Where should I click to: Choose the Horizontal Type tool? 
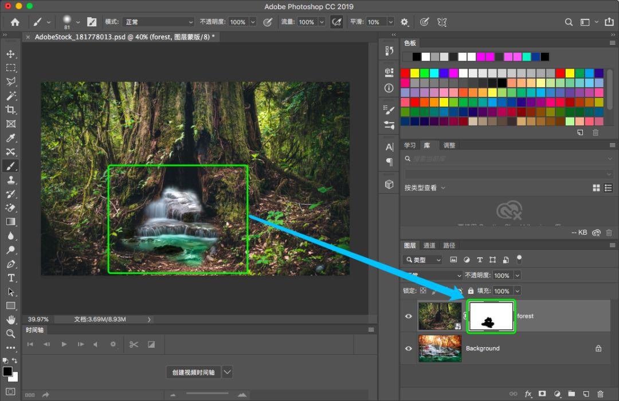(x=10, y=278)
